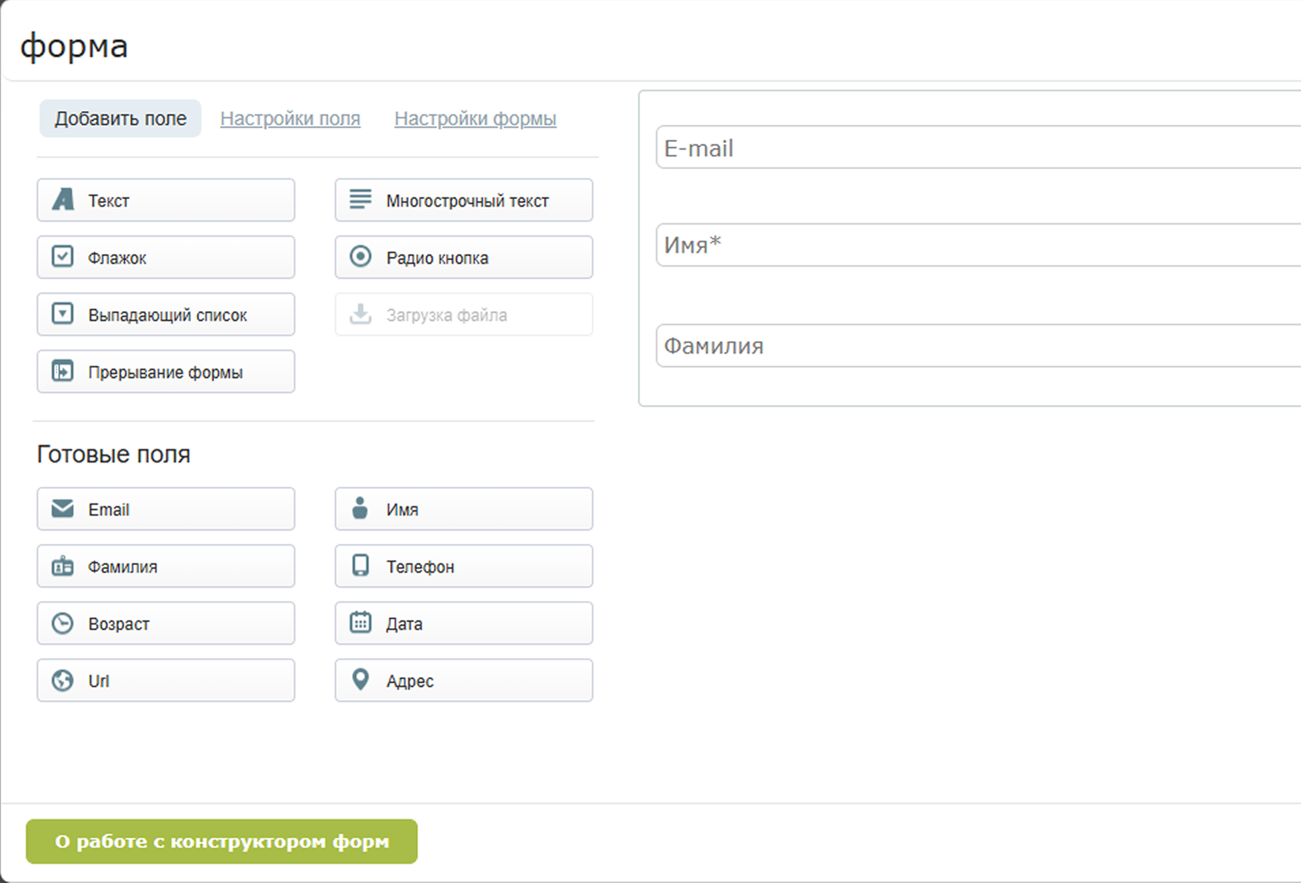Click the lines icon for Многострочный текст

click(361, 199)
